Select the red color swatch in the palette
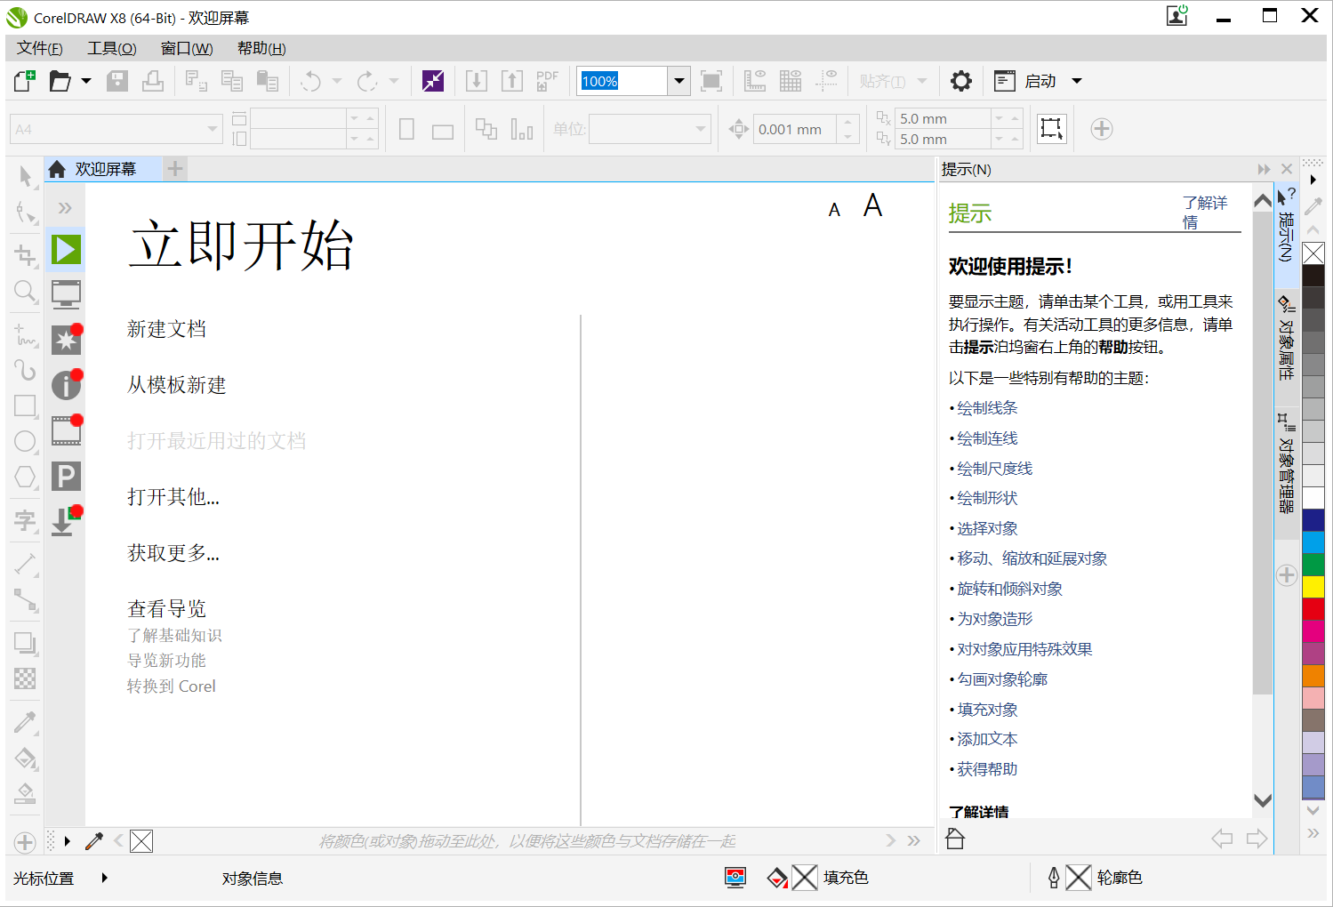This screenshot has width=1333, height=907. pyautogui.click(x=1313, y=609)
